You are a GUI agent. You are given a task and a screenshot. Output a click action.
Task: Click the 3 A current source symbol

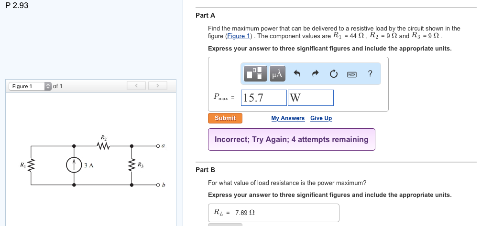(74, 165)
